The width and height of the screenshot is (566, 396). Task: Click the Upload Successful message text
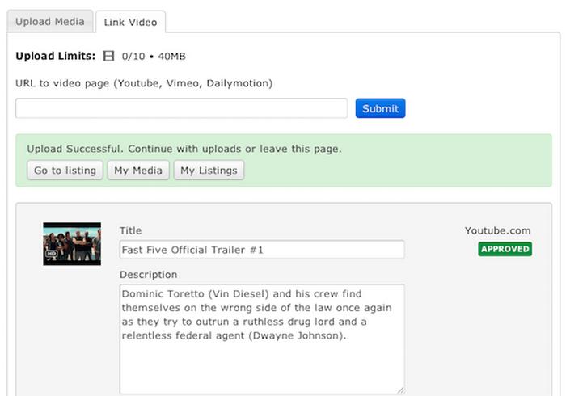(x=184, y=150)
